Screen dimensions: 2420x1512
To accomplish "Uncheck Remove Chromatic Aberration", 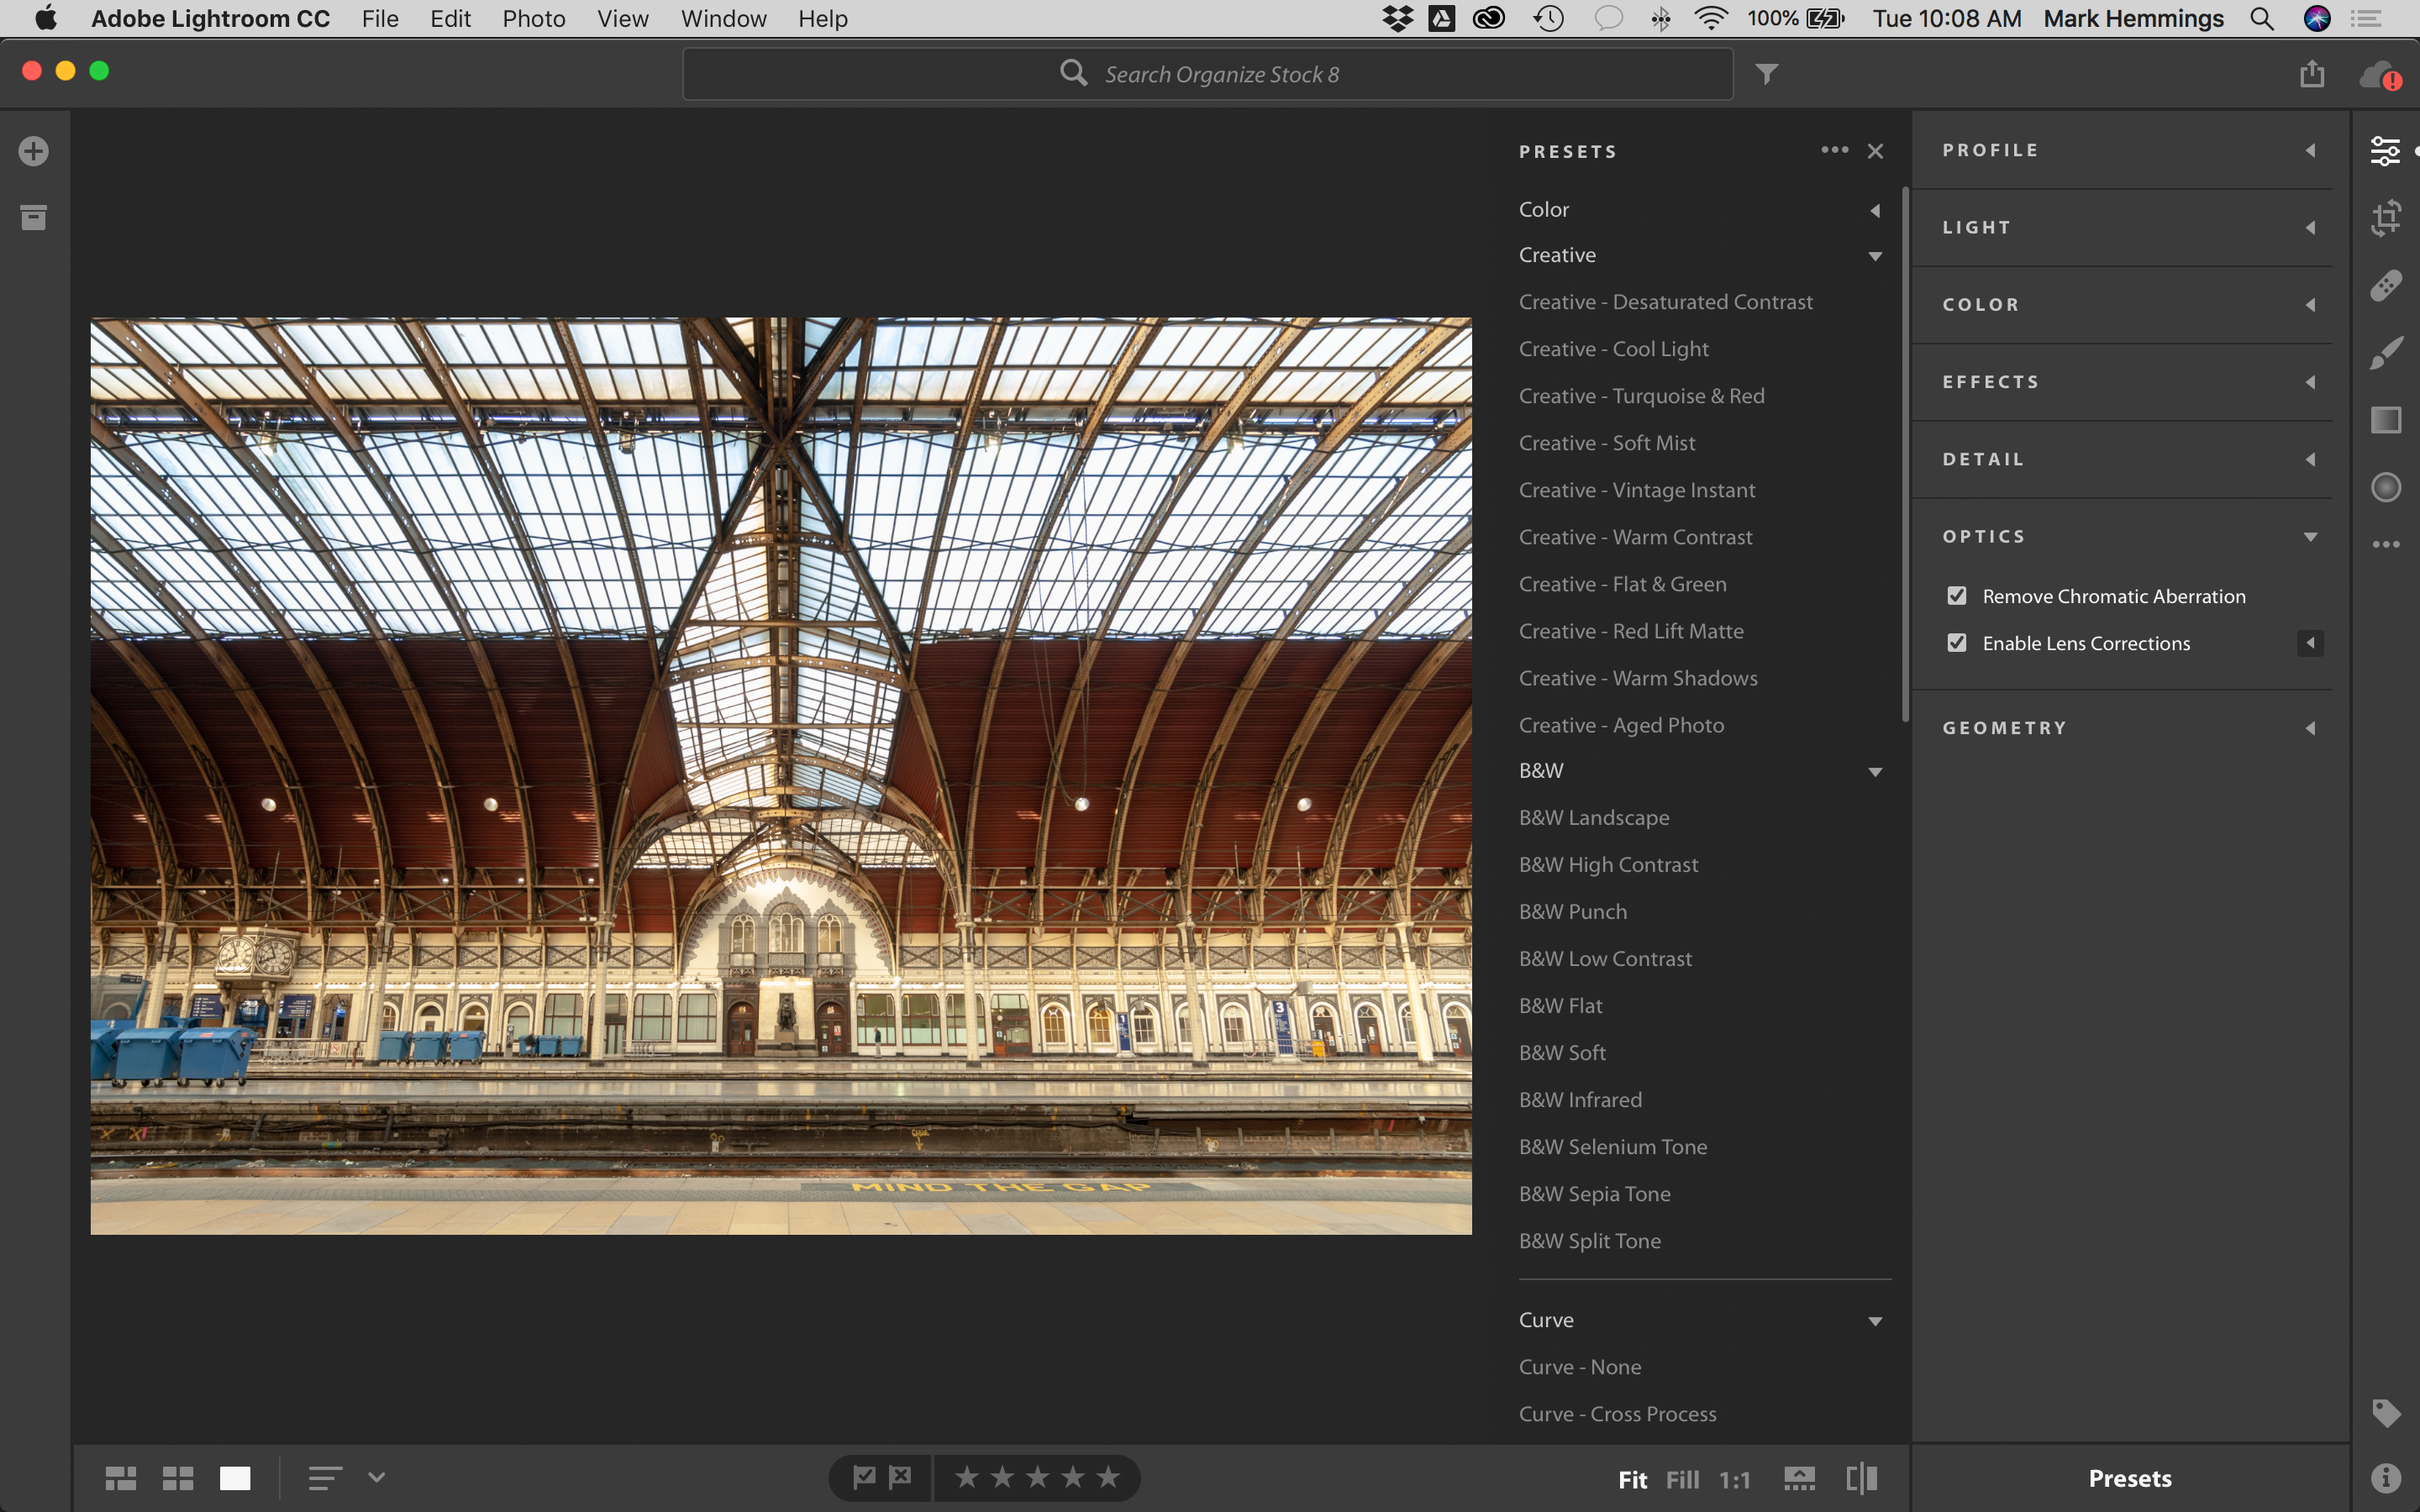I will pos(1957,596).
